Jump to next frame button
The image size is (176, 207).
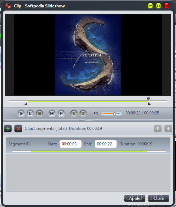61,113
